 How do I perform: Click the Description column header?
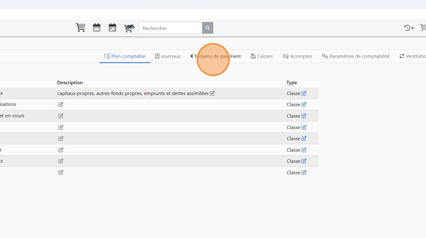(70, 83)
